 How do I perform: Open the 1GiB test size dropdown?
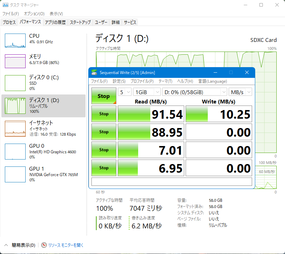coord(147,92)
